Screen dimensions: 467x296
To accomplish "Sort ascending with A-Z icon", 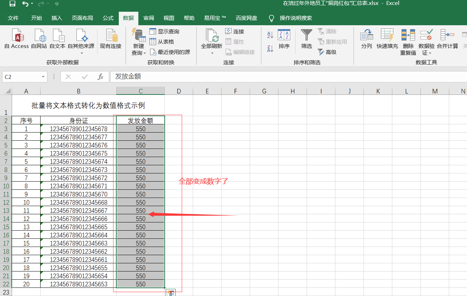I will click(x=270, y=35).
